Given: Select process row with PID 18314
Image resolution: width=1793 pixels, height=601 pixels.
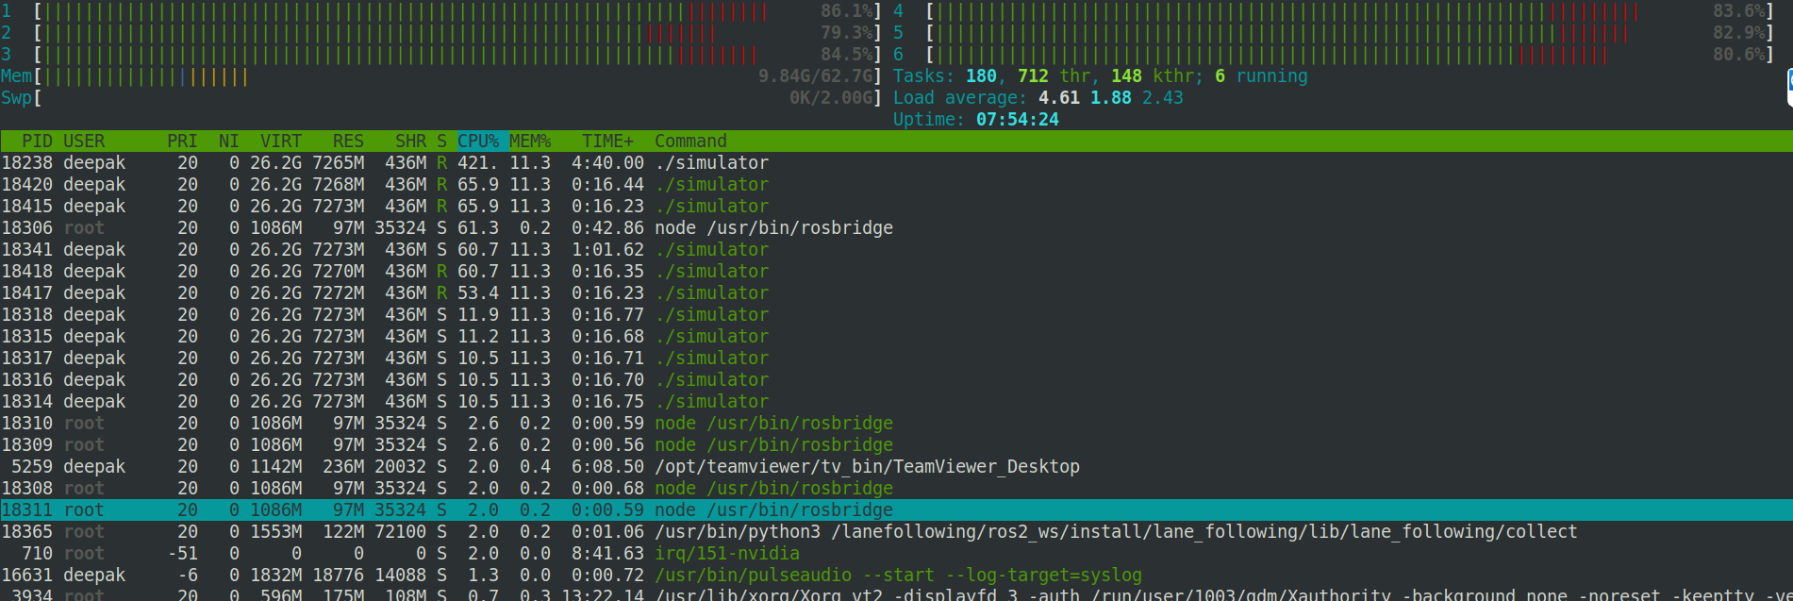Looking at the screenshot, I should coord(896,402).
